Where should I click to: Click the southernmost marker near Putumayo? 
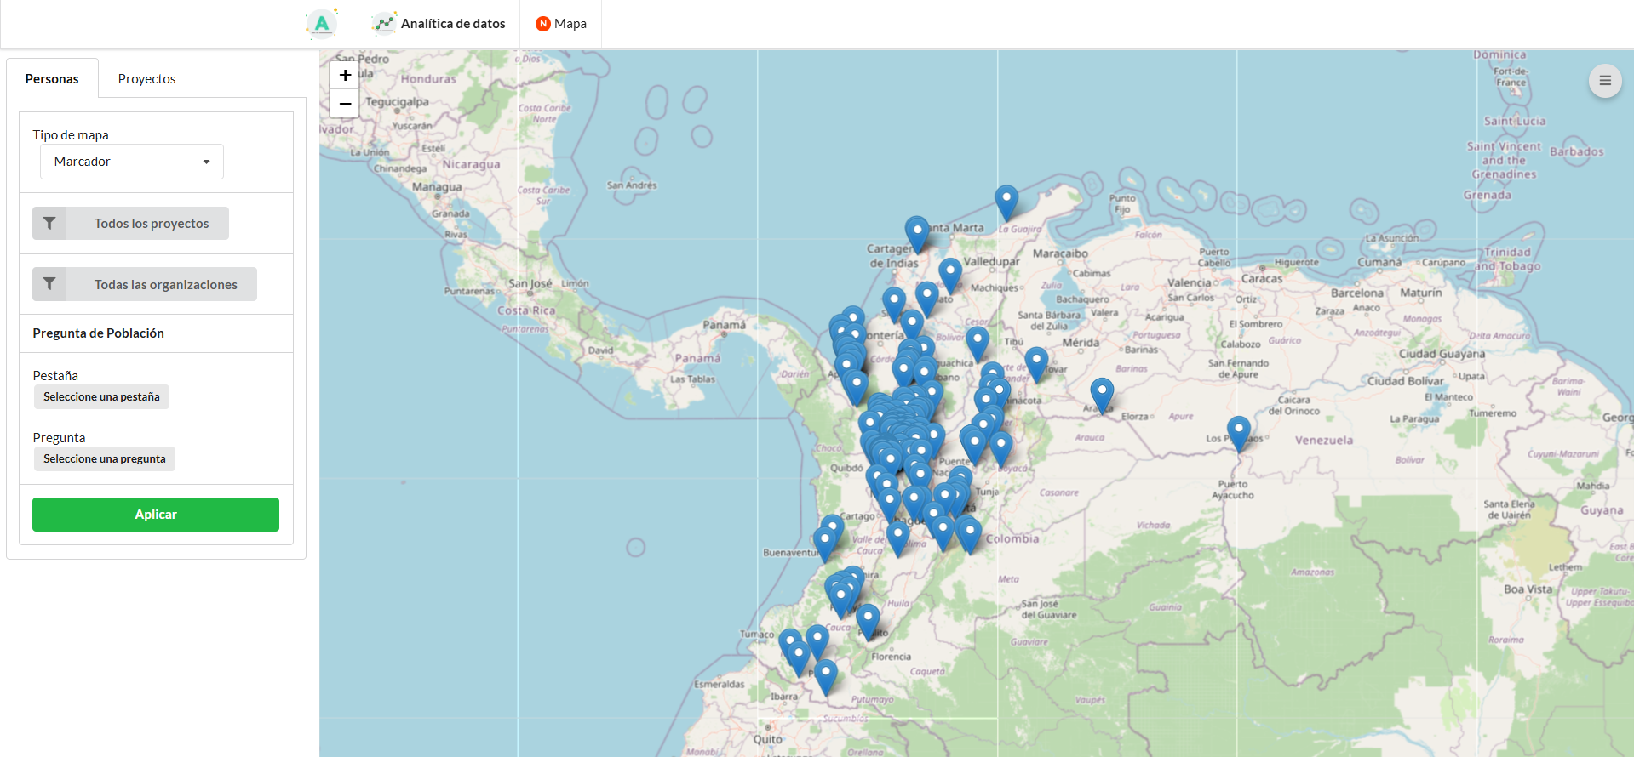click(x=825, y=676)
